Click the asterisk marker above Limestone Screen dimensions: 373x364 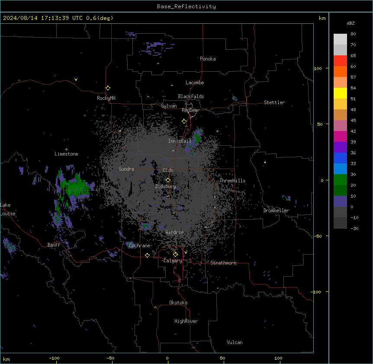coord(66,150)
